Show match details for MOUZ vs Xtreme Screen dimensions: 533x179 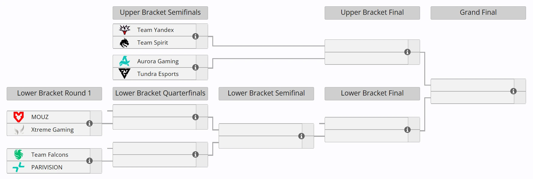coord(90,123)
